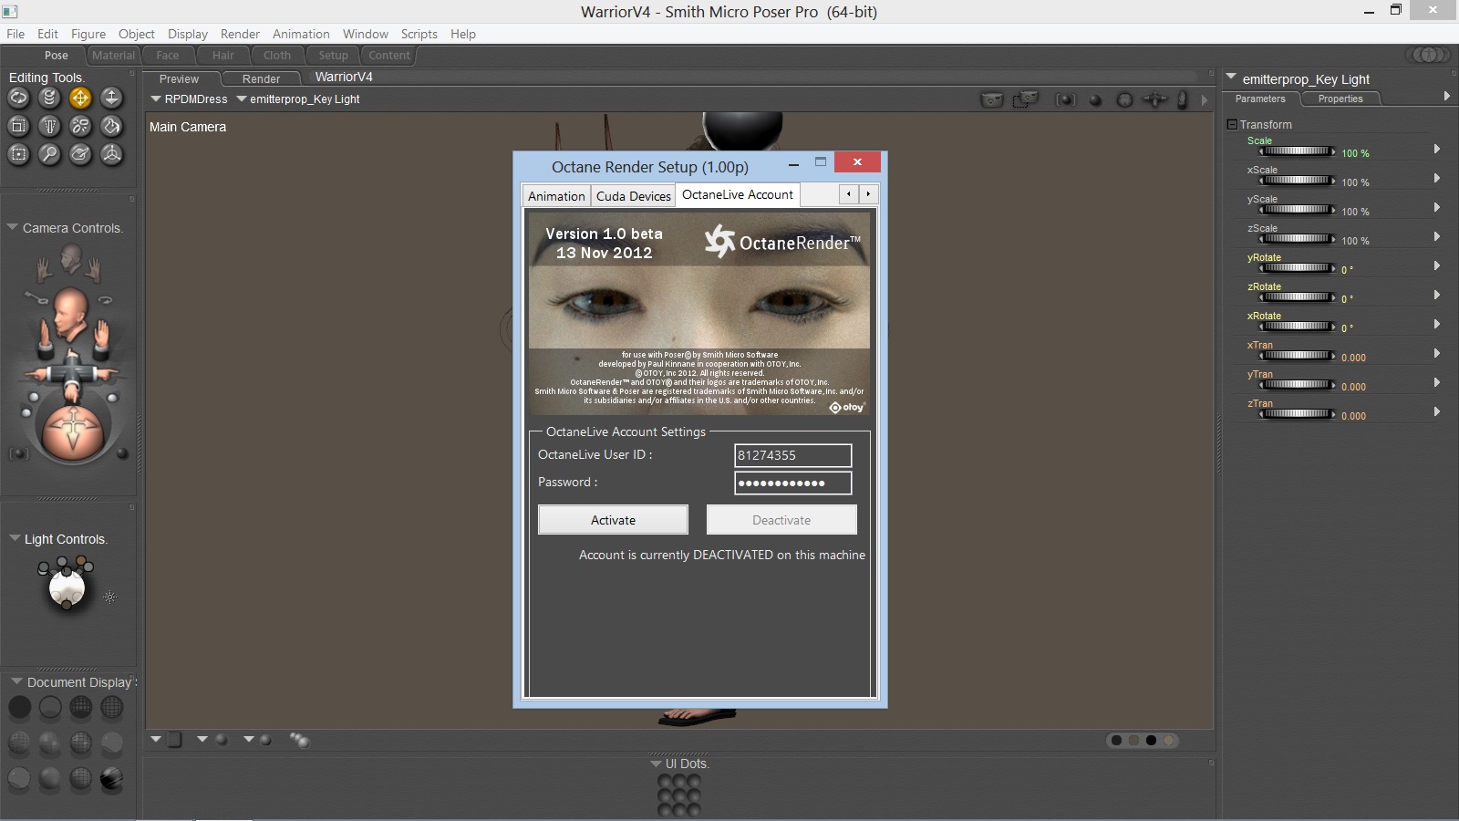Open the emitterprop_Key Light actor dropdown
This screenshot has height=821, width=1459.
[242, 99]
